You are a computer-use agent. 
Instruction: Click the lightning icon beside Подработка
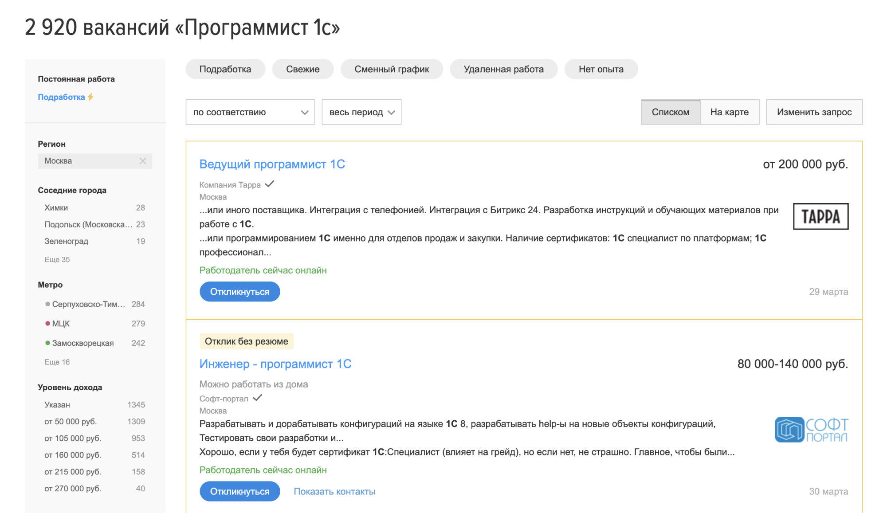90,97
